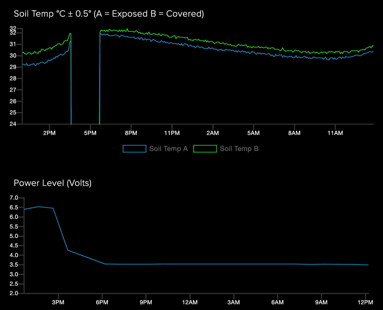Select the 12AM label on power chart
The width and height of the screenshot is (383, 310).
[x=190, y=302]
